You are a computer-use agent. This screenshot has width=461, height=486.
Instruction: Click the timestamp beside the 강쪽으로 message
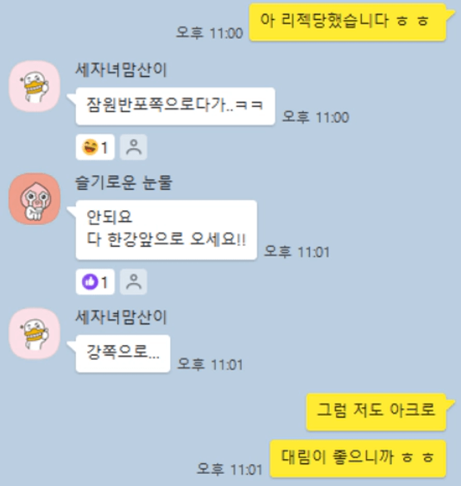pyautogui.click(x=210, y=364)
